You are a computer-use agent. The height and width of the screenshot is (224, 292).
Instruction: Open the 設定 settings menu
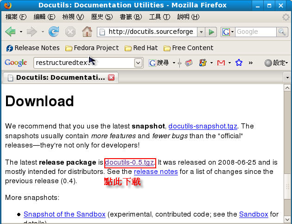(x=276, y=63)
